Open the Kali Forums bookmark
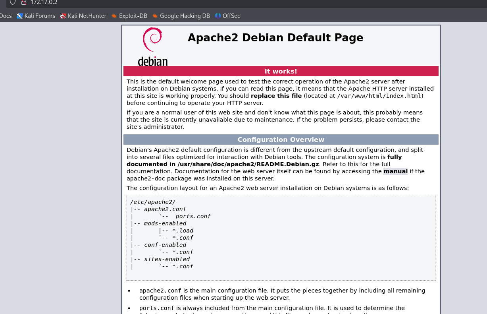Viewport: 487px width, 314px height. tap(36, 16)
